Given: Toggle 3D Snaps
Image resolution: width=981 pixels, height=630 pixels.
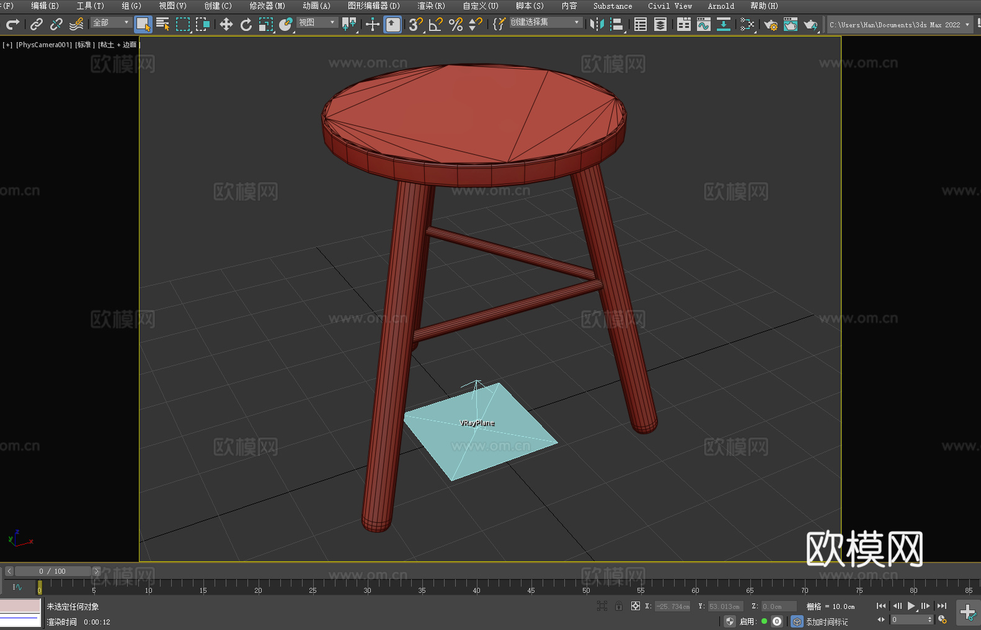Looking at the screenshot, I should tap(416, 24).
